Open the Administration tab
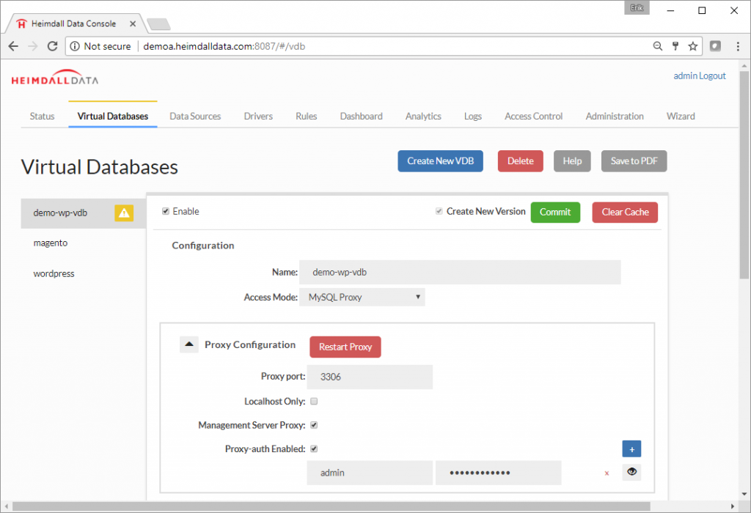The image size is (751, 513). (x=615, y=117)
